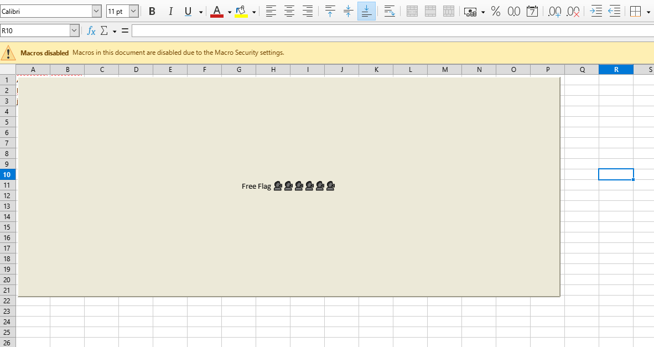654x347 pixels.
Task: Format cell as currency
Action: click(x=470, y=12)
